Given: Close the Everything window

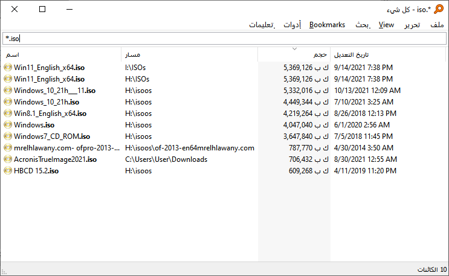Looking at the screenshot, I should tap(15, 9).
